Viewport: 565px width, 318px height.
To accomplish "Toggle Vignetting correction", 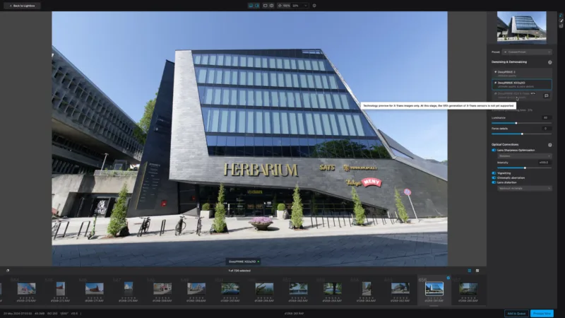I will click(x=494, y=173).
